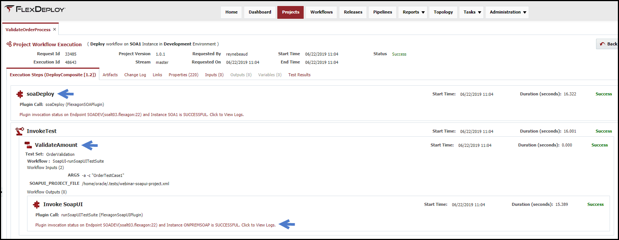The width and height of the screenshot is (619, 240).
Task: Click Project Version value 1.0.1
Action: point(160,54)
